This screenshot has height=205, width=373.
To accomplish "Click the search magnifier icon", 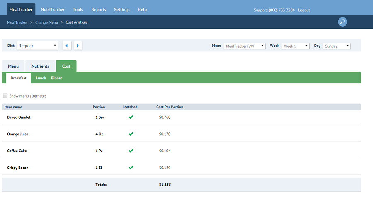I will coord(342,22).
